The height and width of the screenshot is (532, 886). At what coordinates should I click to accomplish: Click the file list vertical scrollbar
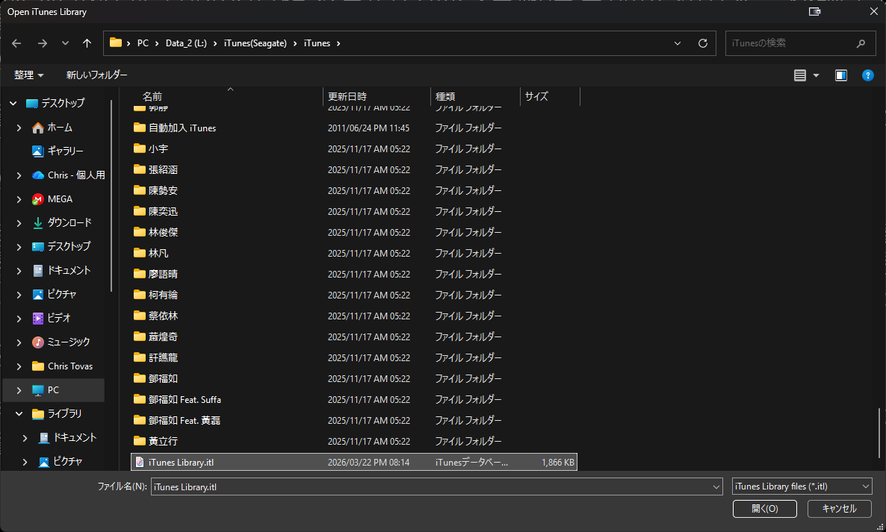coord(879,433)
